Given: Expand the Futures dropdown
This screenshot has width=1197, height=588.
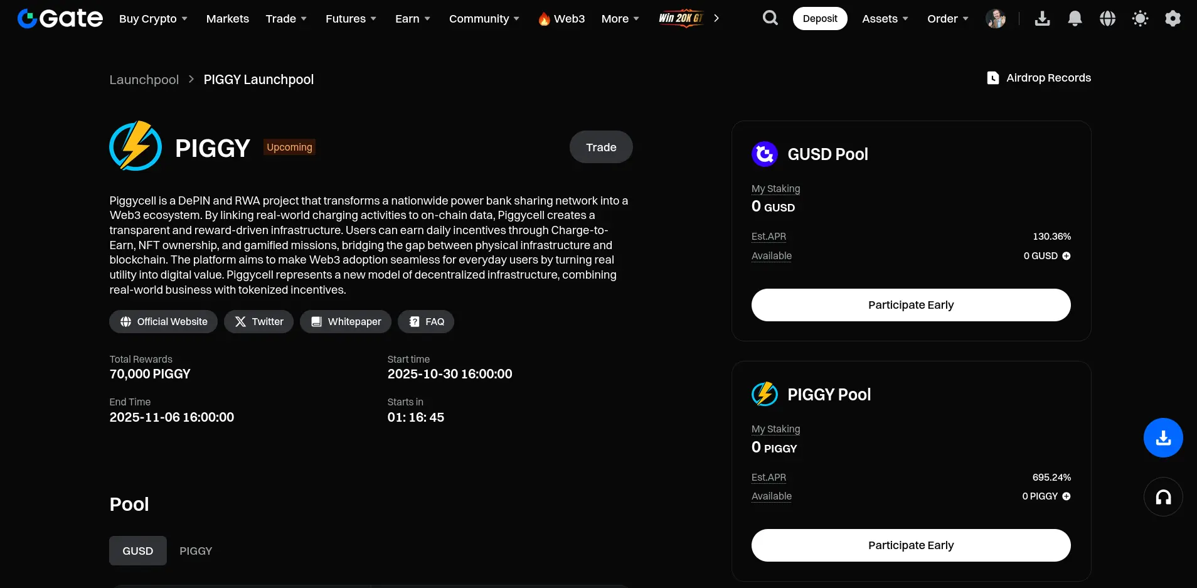Looking at the screenshot, I should pos(351,19).
